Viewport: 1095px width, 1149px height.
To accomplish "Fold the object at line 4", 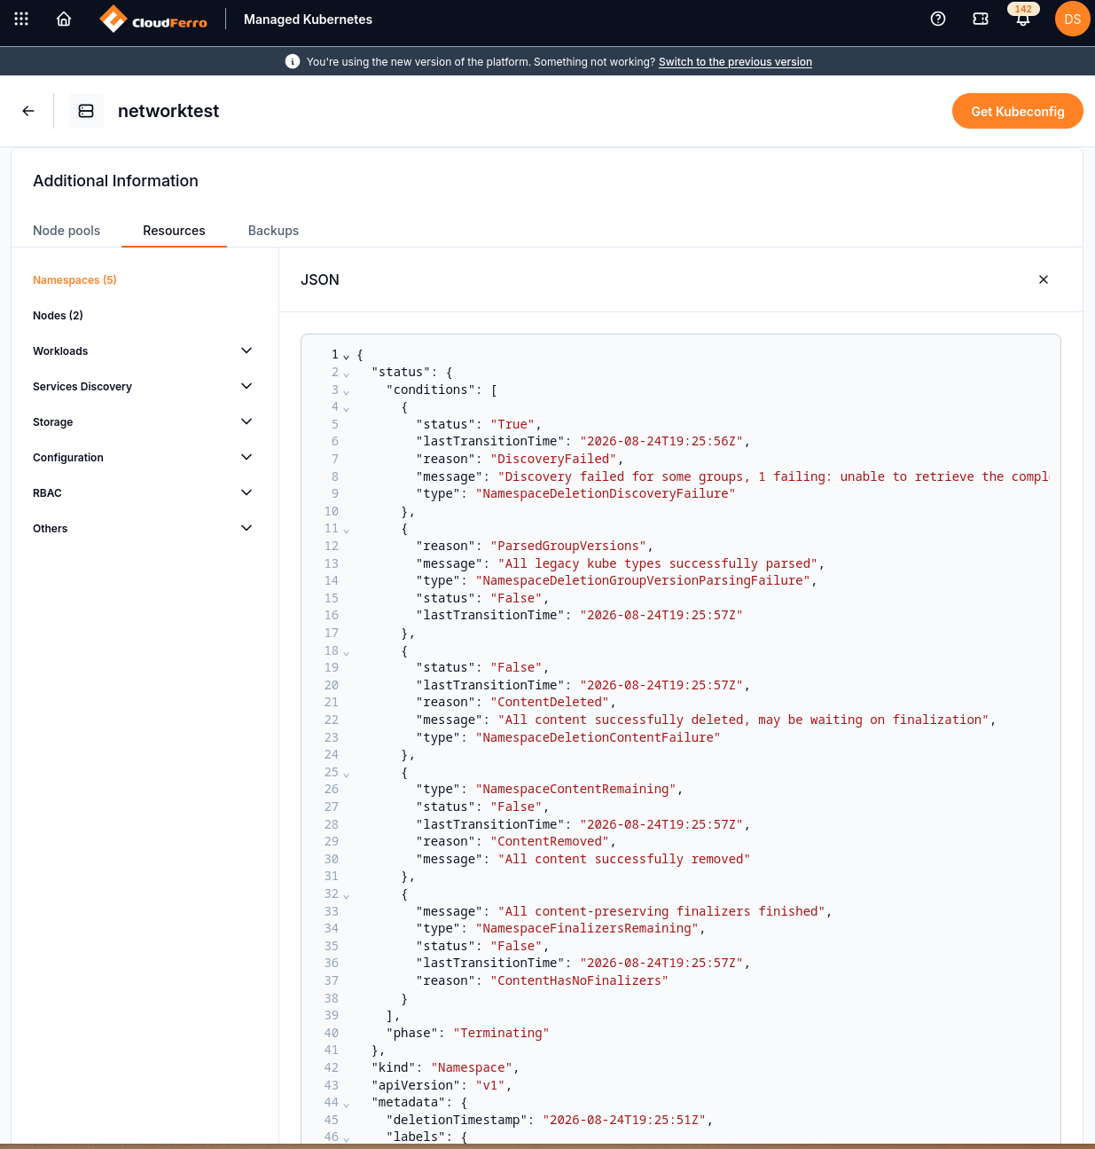I will (x=346, y=408).
